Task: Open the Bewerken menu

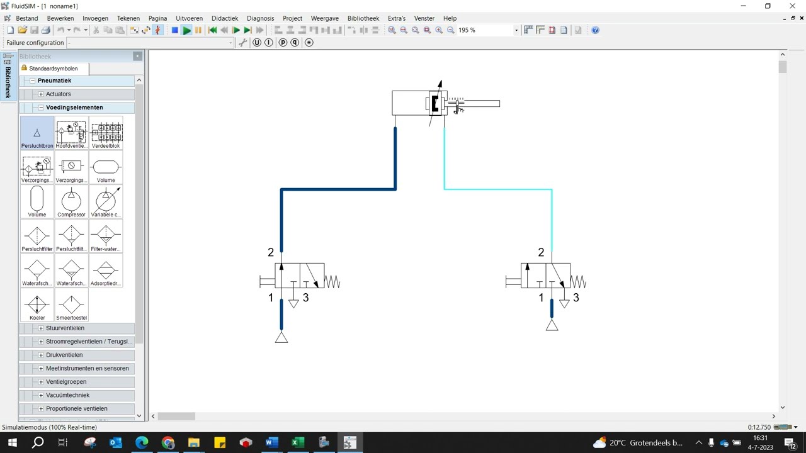Action: click(x=60, y=18)
